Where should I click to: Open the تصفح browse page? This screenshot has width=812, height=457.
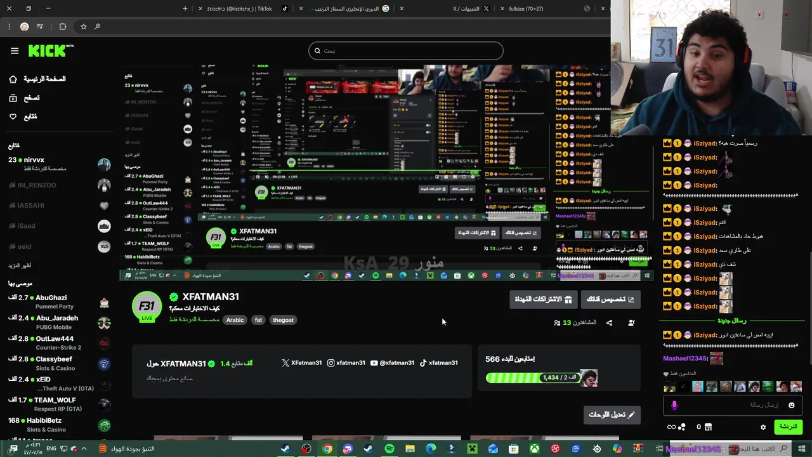24,98
